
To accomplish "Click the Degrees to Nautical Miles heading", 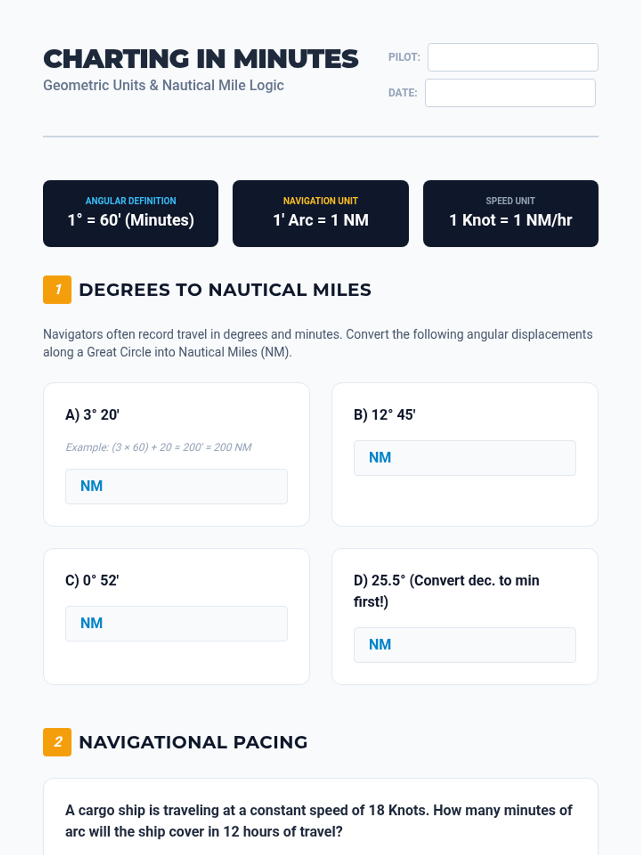I will [x=224, y=290].
